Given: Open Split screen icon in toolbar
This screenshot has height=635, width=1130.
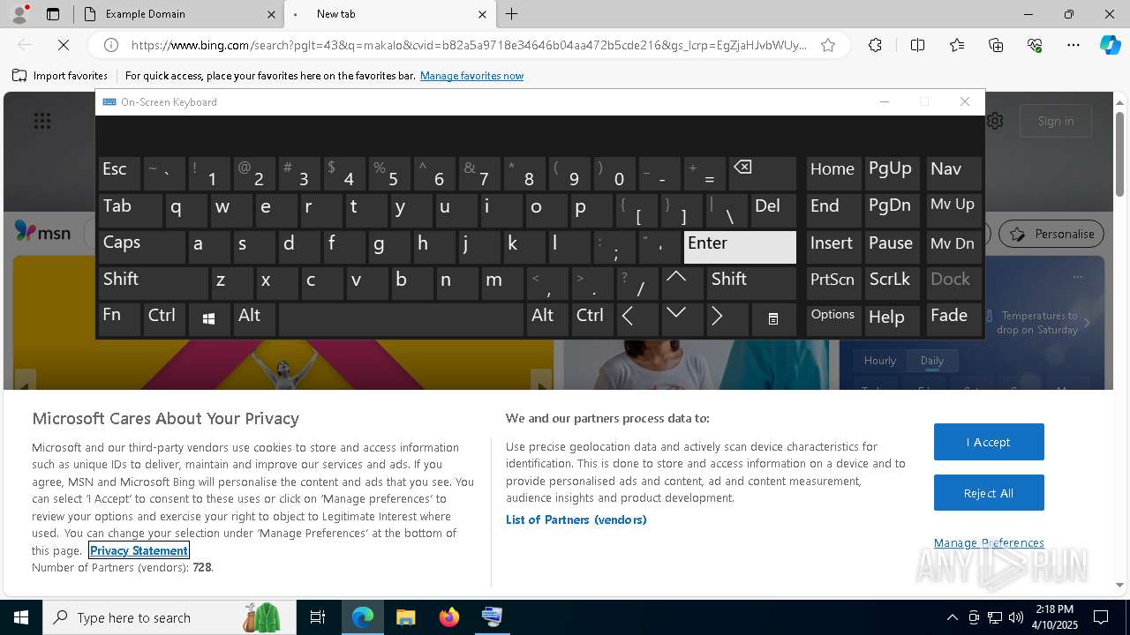Looking at the screenshot, I should (x=917, y=45).
